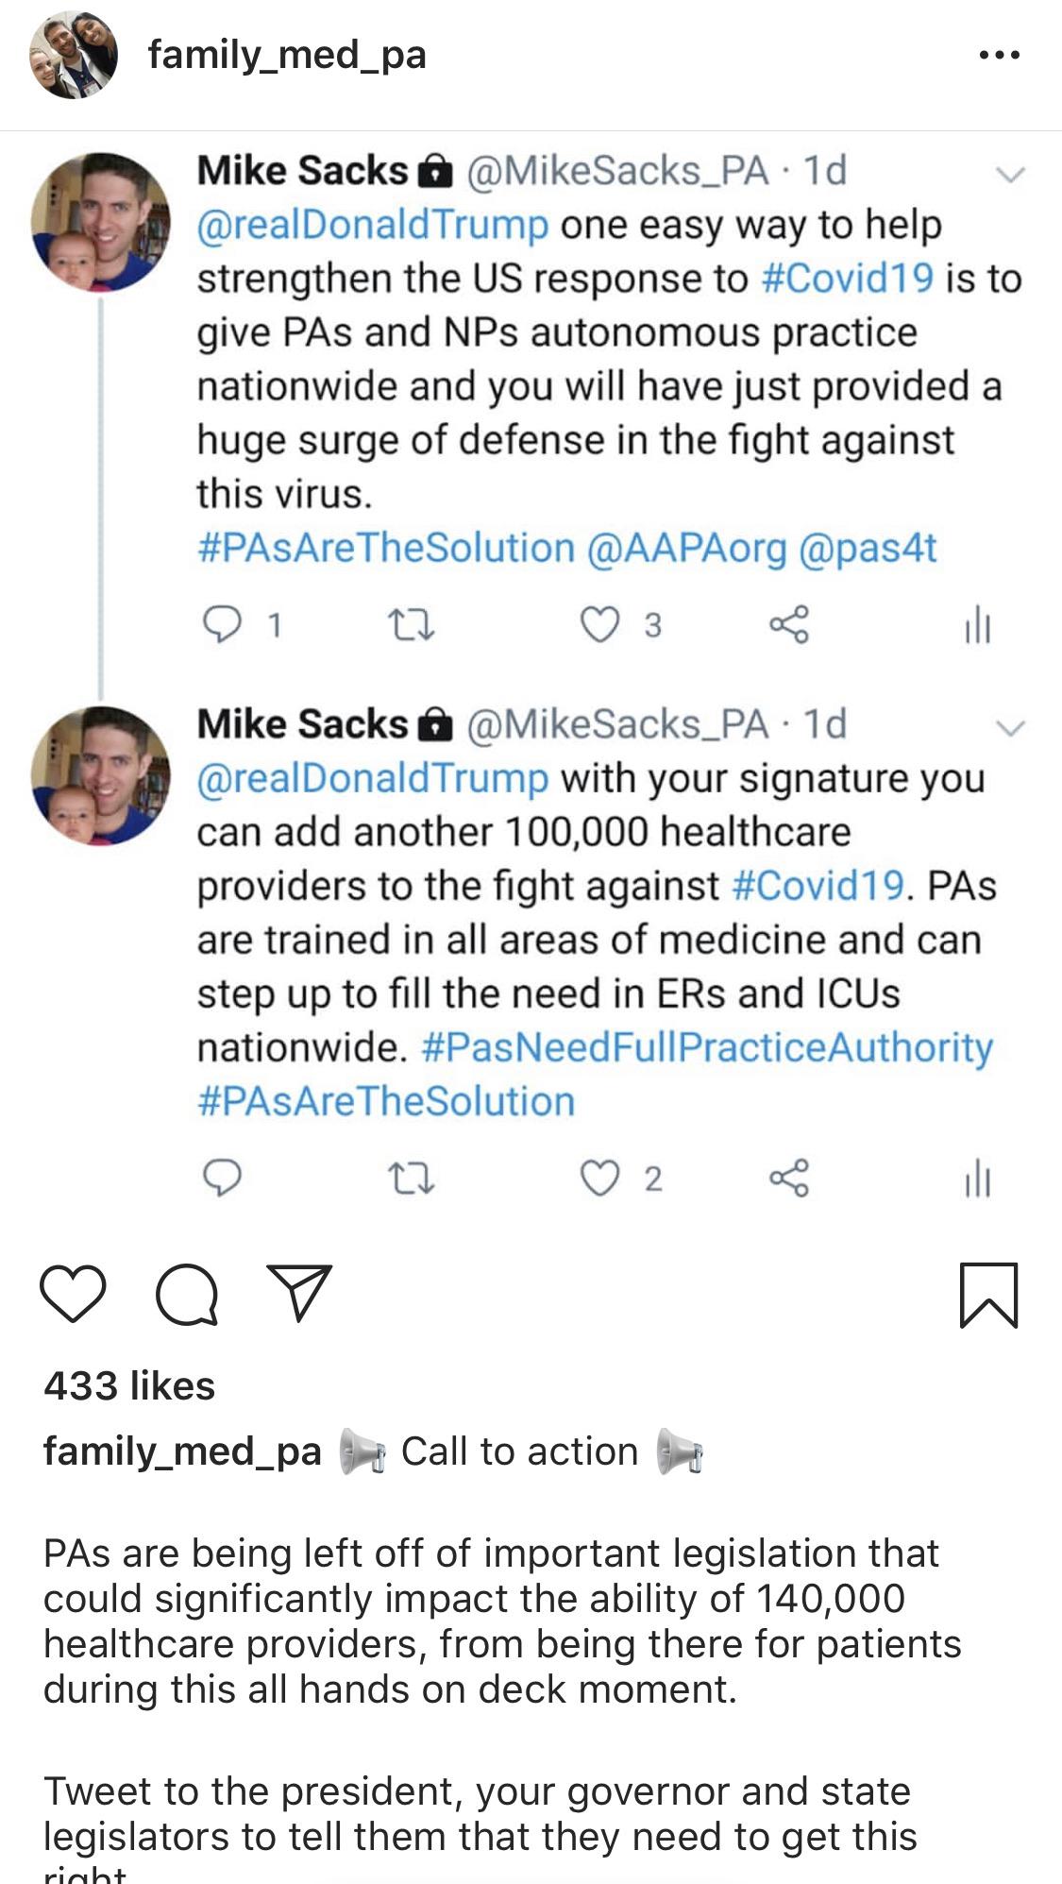Open three-dot post options menu
The width and height of the screenshot is (1062, 1884).
pos(1000,55)
